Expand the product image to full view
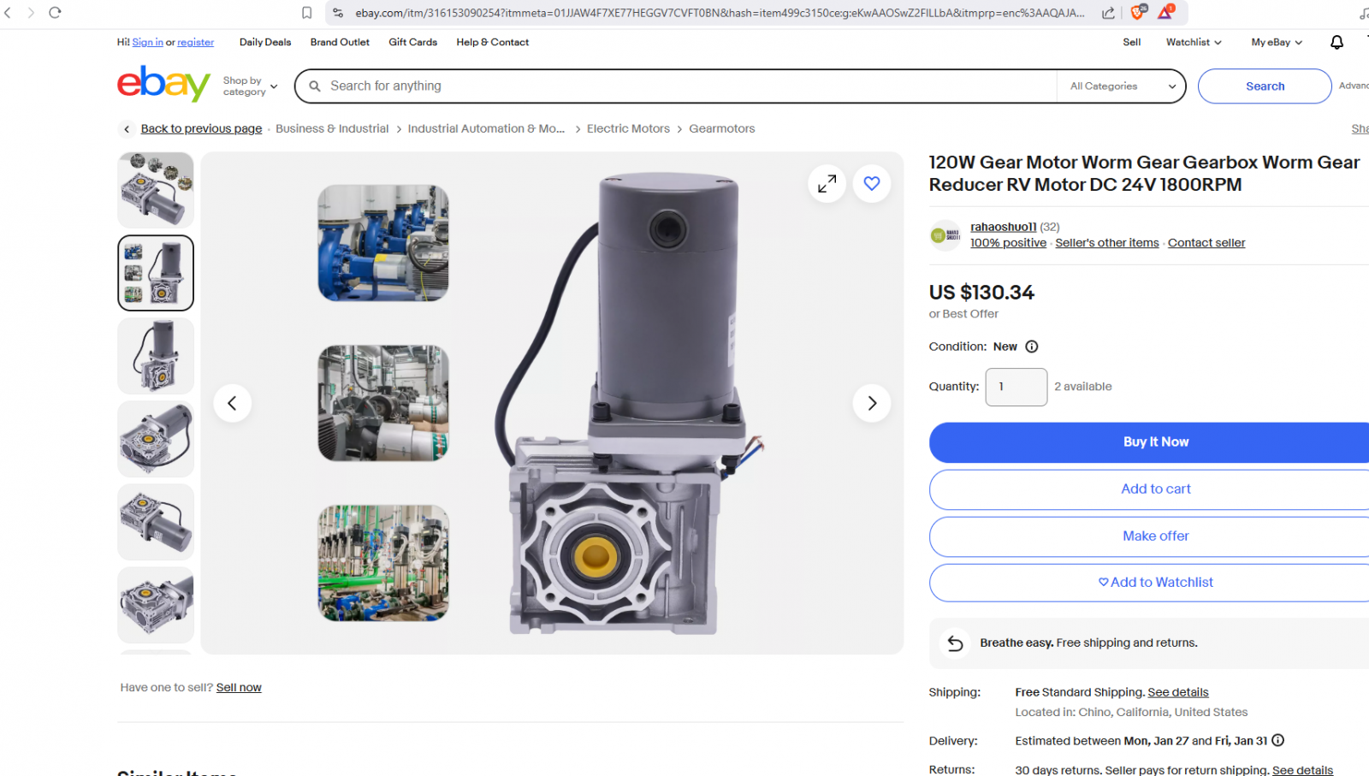The height and width of the screenshot is (776, 1369). coord(827,184)
